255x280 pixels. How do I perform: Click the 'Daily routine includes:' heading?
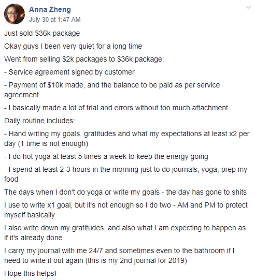point(39,121)
